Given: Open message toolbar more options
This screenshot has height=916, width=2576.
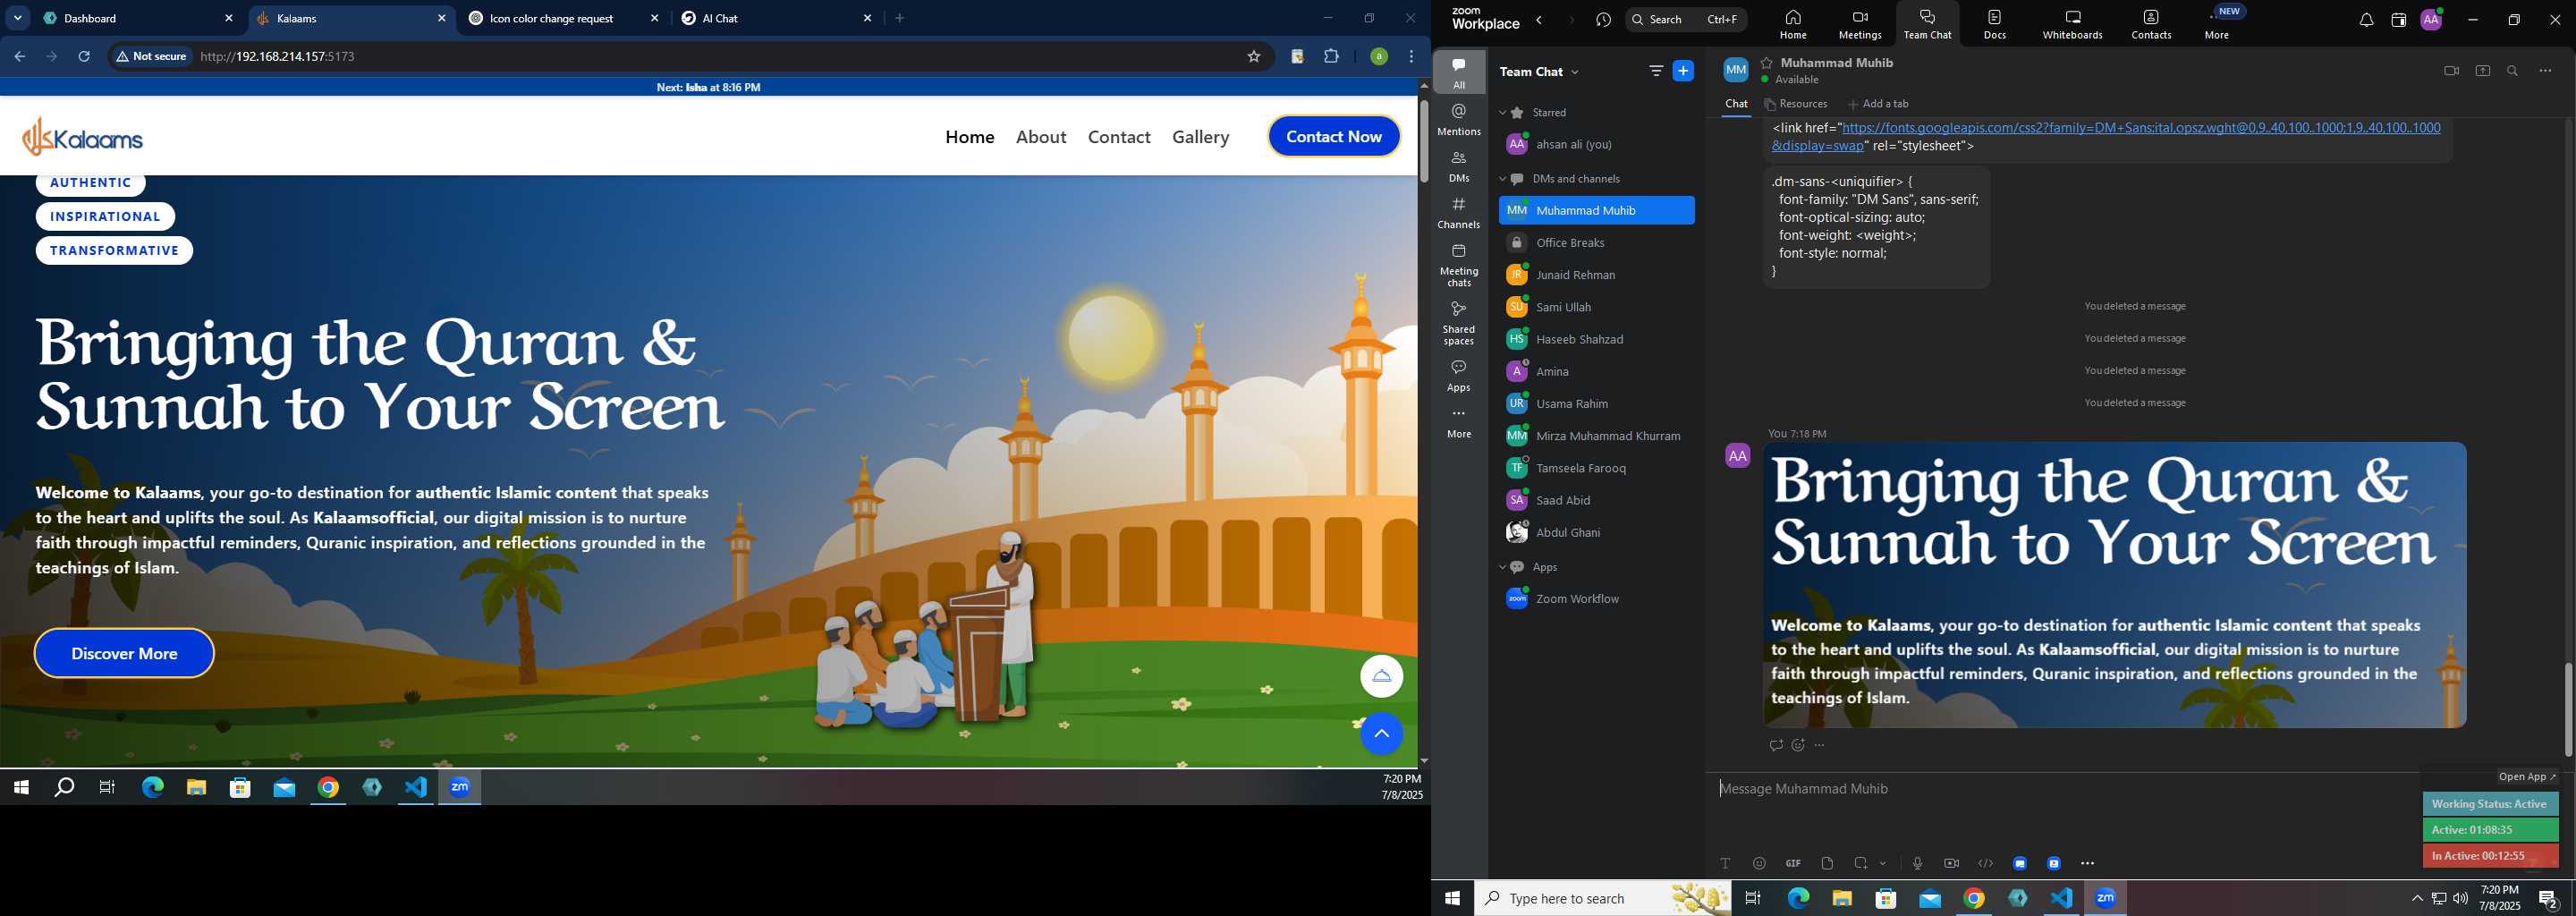Looking at the screenshot, I should (x=2087, y=864).
